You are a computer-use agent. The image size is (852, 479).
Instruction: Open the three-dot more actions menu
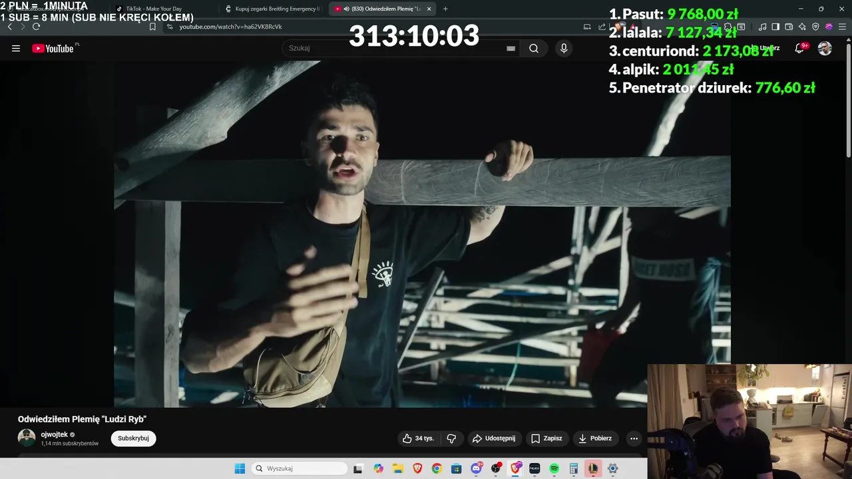[634, 438]
